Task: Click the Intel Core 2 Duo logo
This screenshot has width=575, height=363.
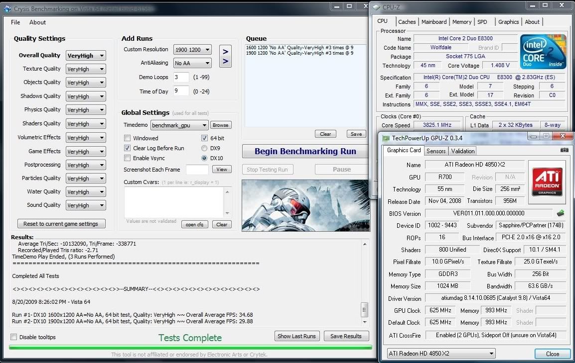Action: click(543, 52)
